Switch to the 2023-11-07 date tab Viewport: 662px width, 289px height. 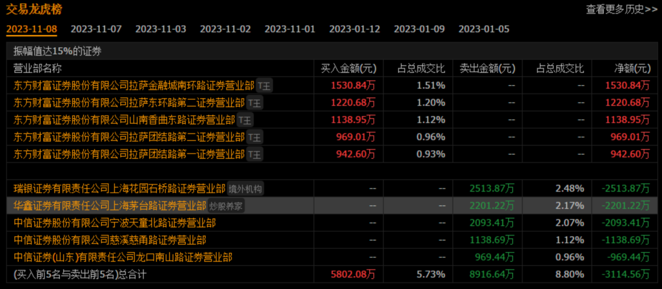(x=96, y=29)
